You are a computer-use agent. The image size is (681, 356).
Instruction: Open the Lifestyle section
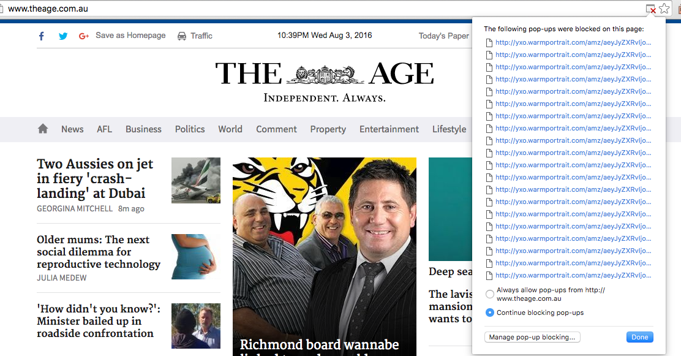point(449,129)
